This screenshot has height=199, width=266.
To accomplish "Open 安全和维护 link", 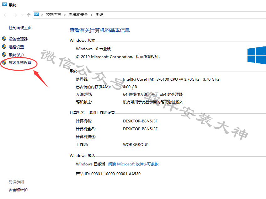I will pos(18,190).
